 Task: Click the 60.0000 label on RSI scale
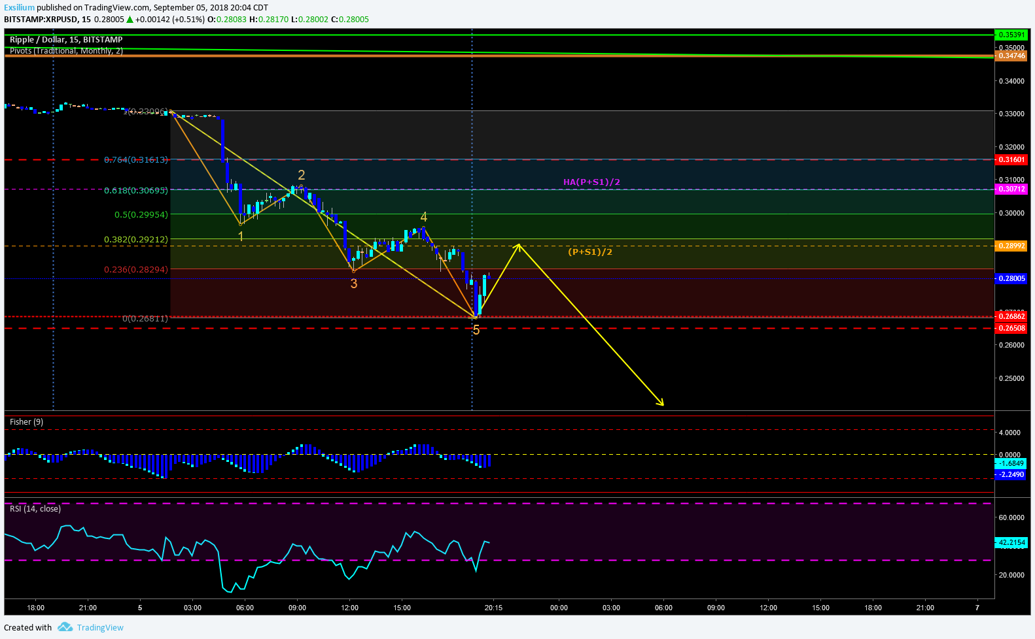pyautogui.click(x=1011, y=517)
